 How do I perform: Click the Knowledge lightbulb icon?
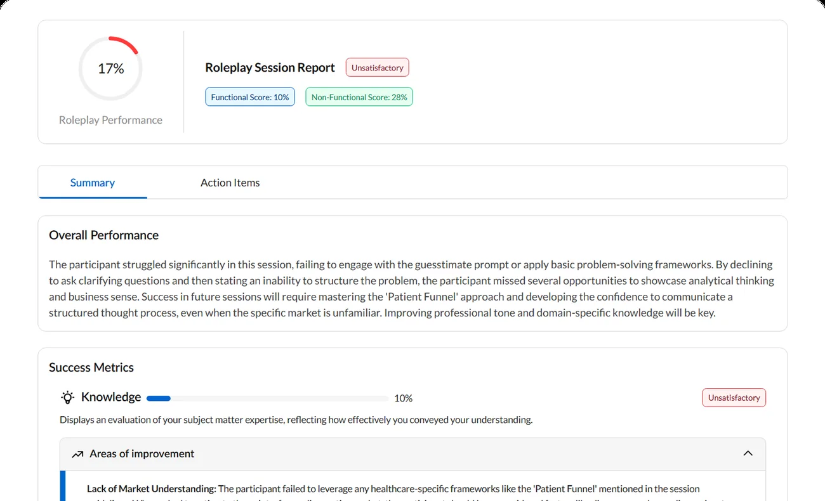[x=67, y=398]
